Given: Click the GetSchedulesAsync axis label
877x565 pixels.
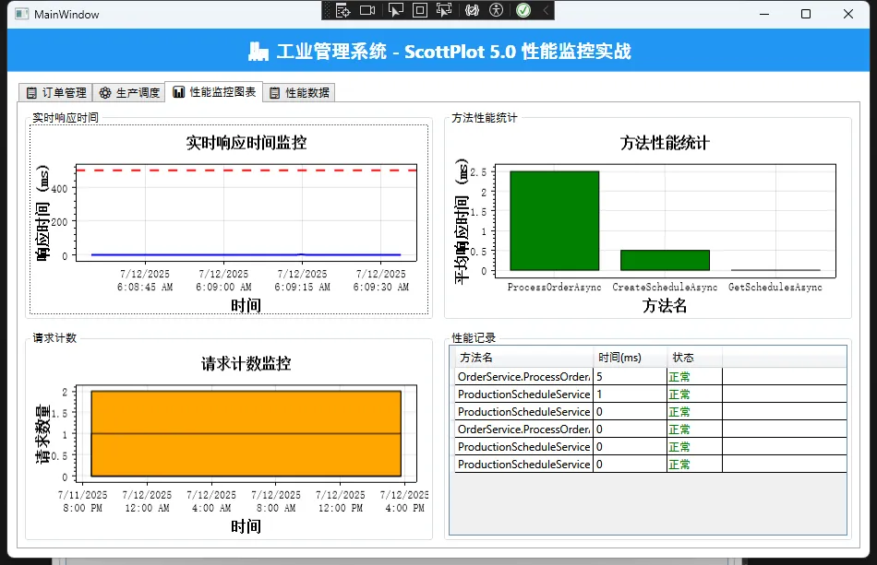Looking at the screenshot, I should coord(775,287).
